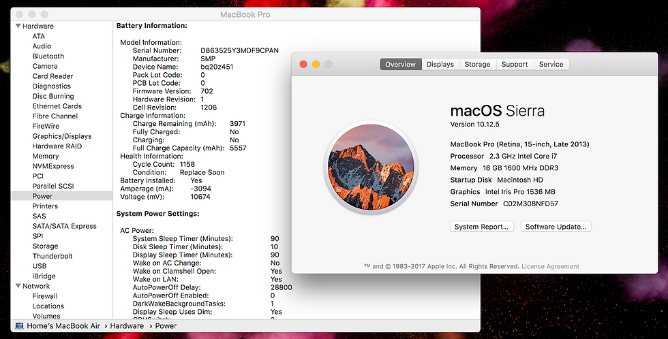Click battery serial number D863525Y3MDF9CPAN
Viewport: 668px width, 339px height.
click(239, 50)
